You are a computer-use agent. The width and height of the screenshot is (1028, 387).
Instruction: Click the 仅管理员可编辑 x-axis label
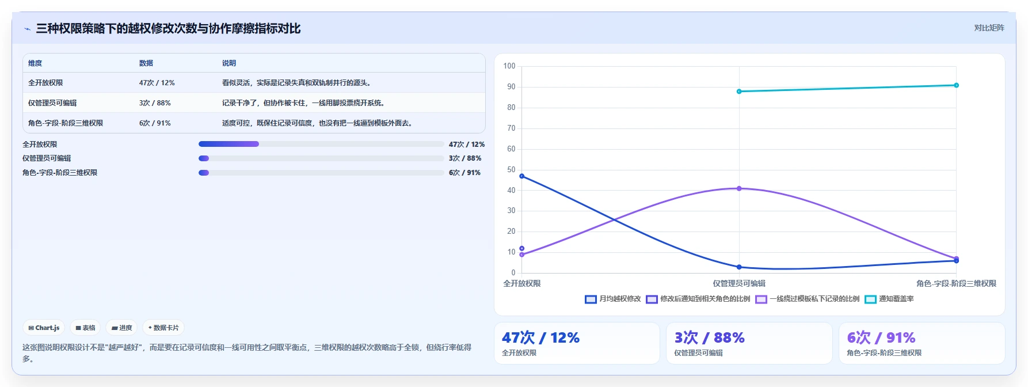click(x=739, y=283)
